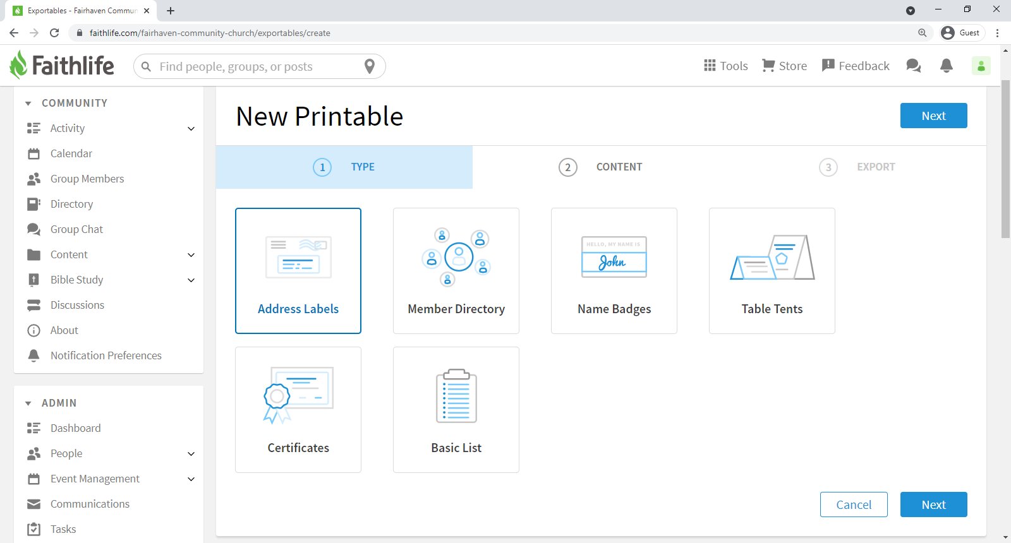Open the Tools grid menu

click(725, 66)
